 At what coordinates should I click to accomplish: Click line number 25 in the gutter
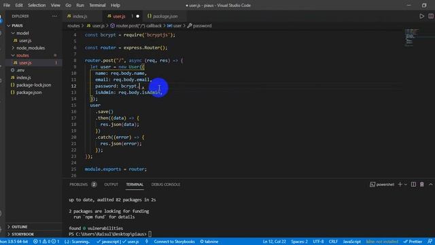pyautogui.click(x=73, y=169)
